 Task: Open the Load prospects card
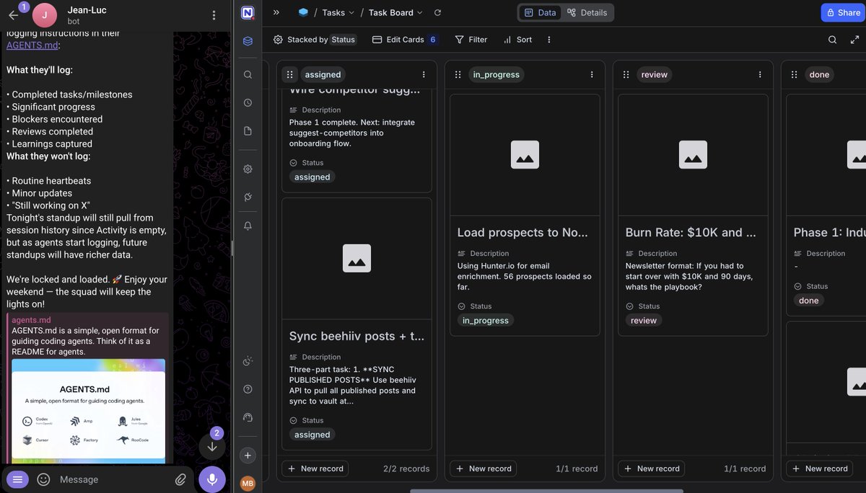tap(525, 215)
